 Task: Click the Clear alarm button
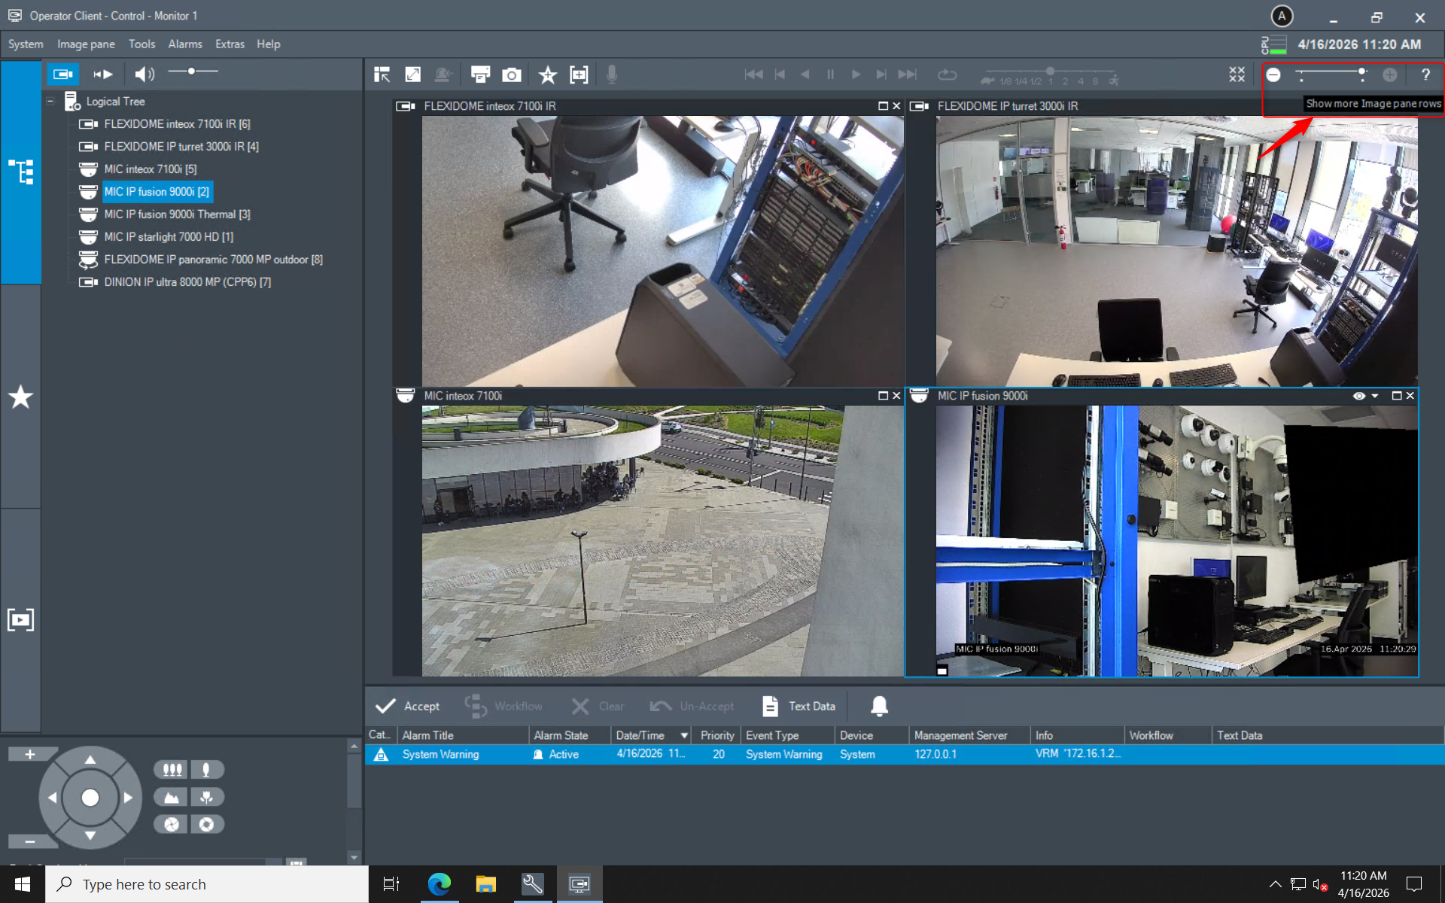[598, 706]
